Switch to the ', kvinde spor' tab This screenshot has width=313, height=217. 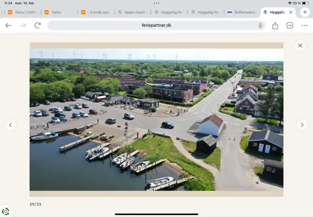(x=97, y=12)
